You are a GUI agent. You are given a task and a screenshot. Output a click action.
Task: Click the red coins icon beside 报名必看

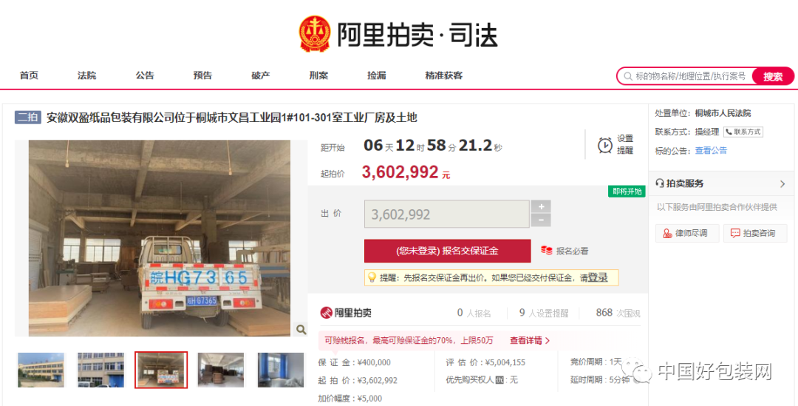547,251
